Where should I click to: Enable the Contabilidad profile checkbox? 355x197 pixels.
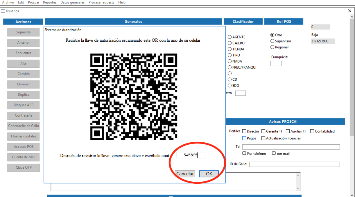(312, 131)
